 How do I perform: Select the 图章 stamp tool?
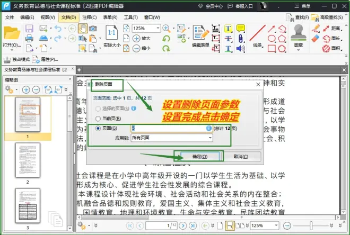pyautogui.click(x=298, y=36)
